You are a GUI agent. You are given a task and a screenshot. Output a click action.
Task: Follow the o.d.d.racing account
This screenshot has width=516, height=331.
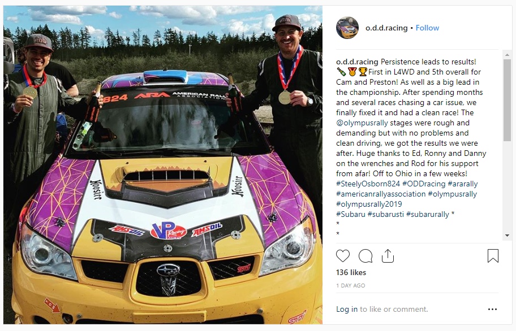coord(427,28)
